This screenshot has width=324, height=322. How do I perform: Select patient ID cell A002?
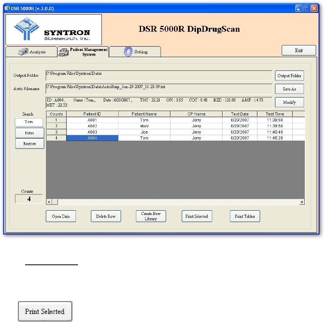coord(92,126)
